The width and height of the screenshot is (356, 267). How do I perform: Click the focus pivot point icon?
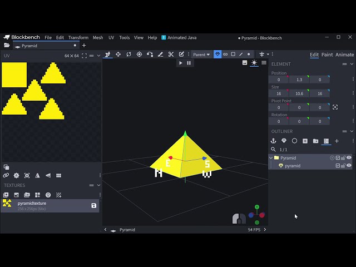335,107
